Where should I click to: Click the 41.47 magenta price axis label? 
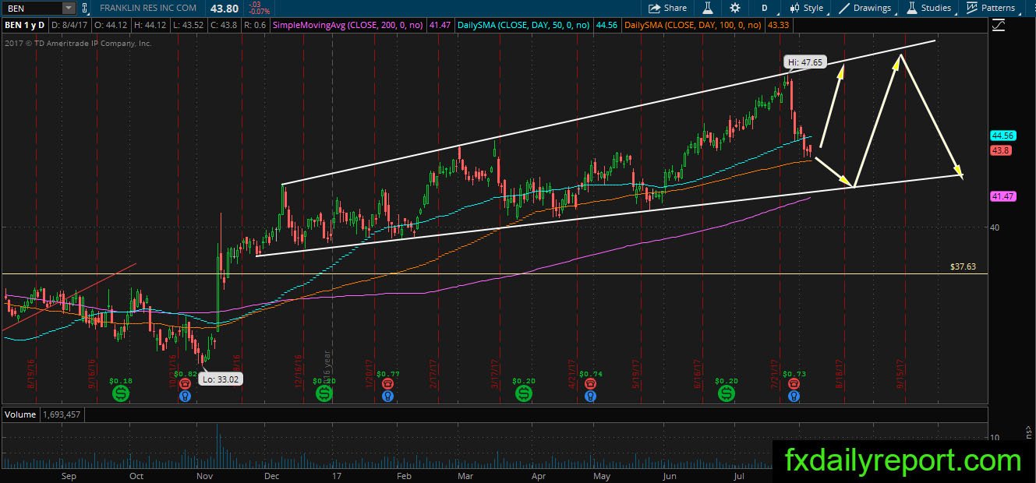click(x=1002, y=197)
